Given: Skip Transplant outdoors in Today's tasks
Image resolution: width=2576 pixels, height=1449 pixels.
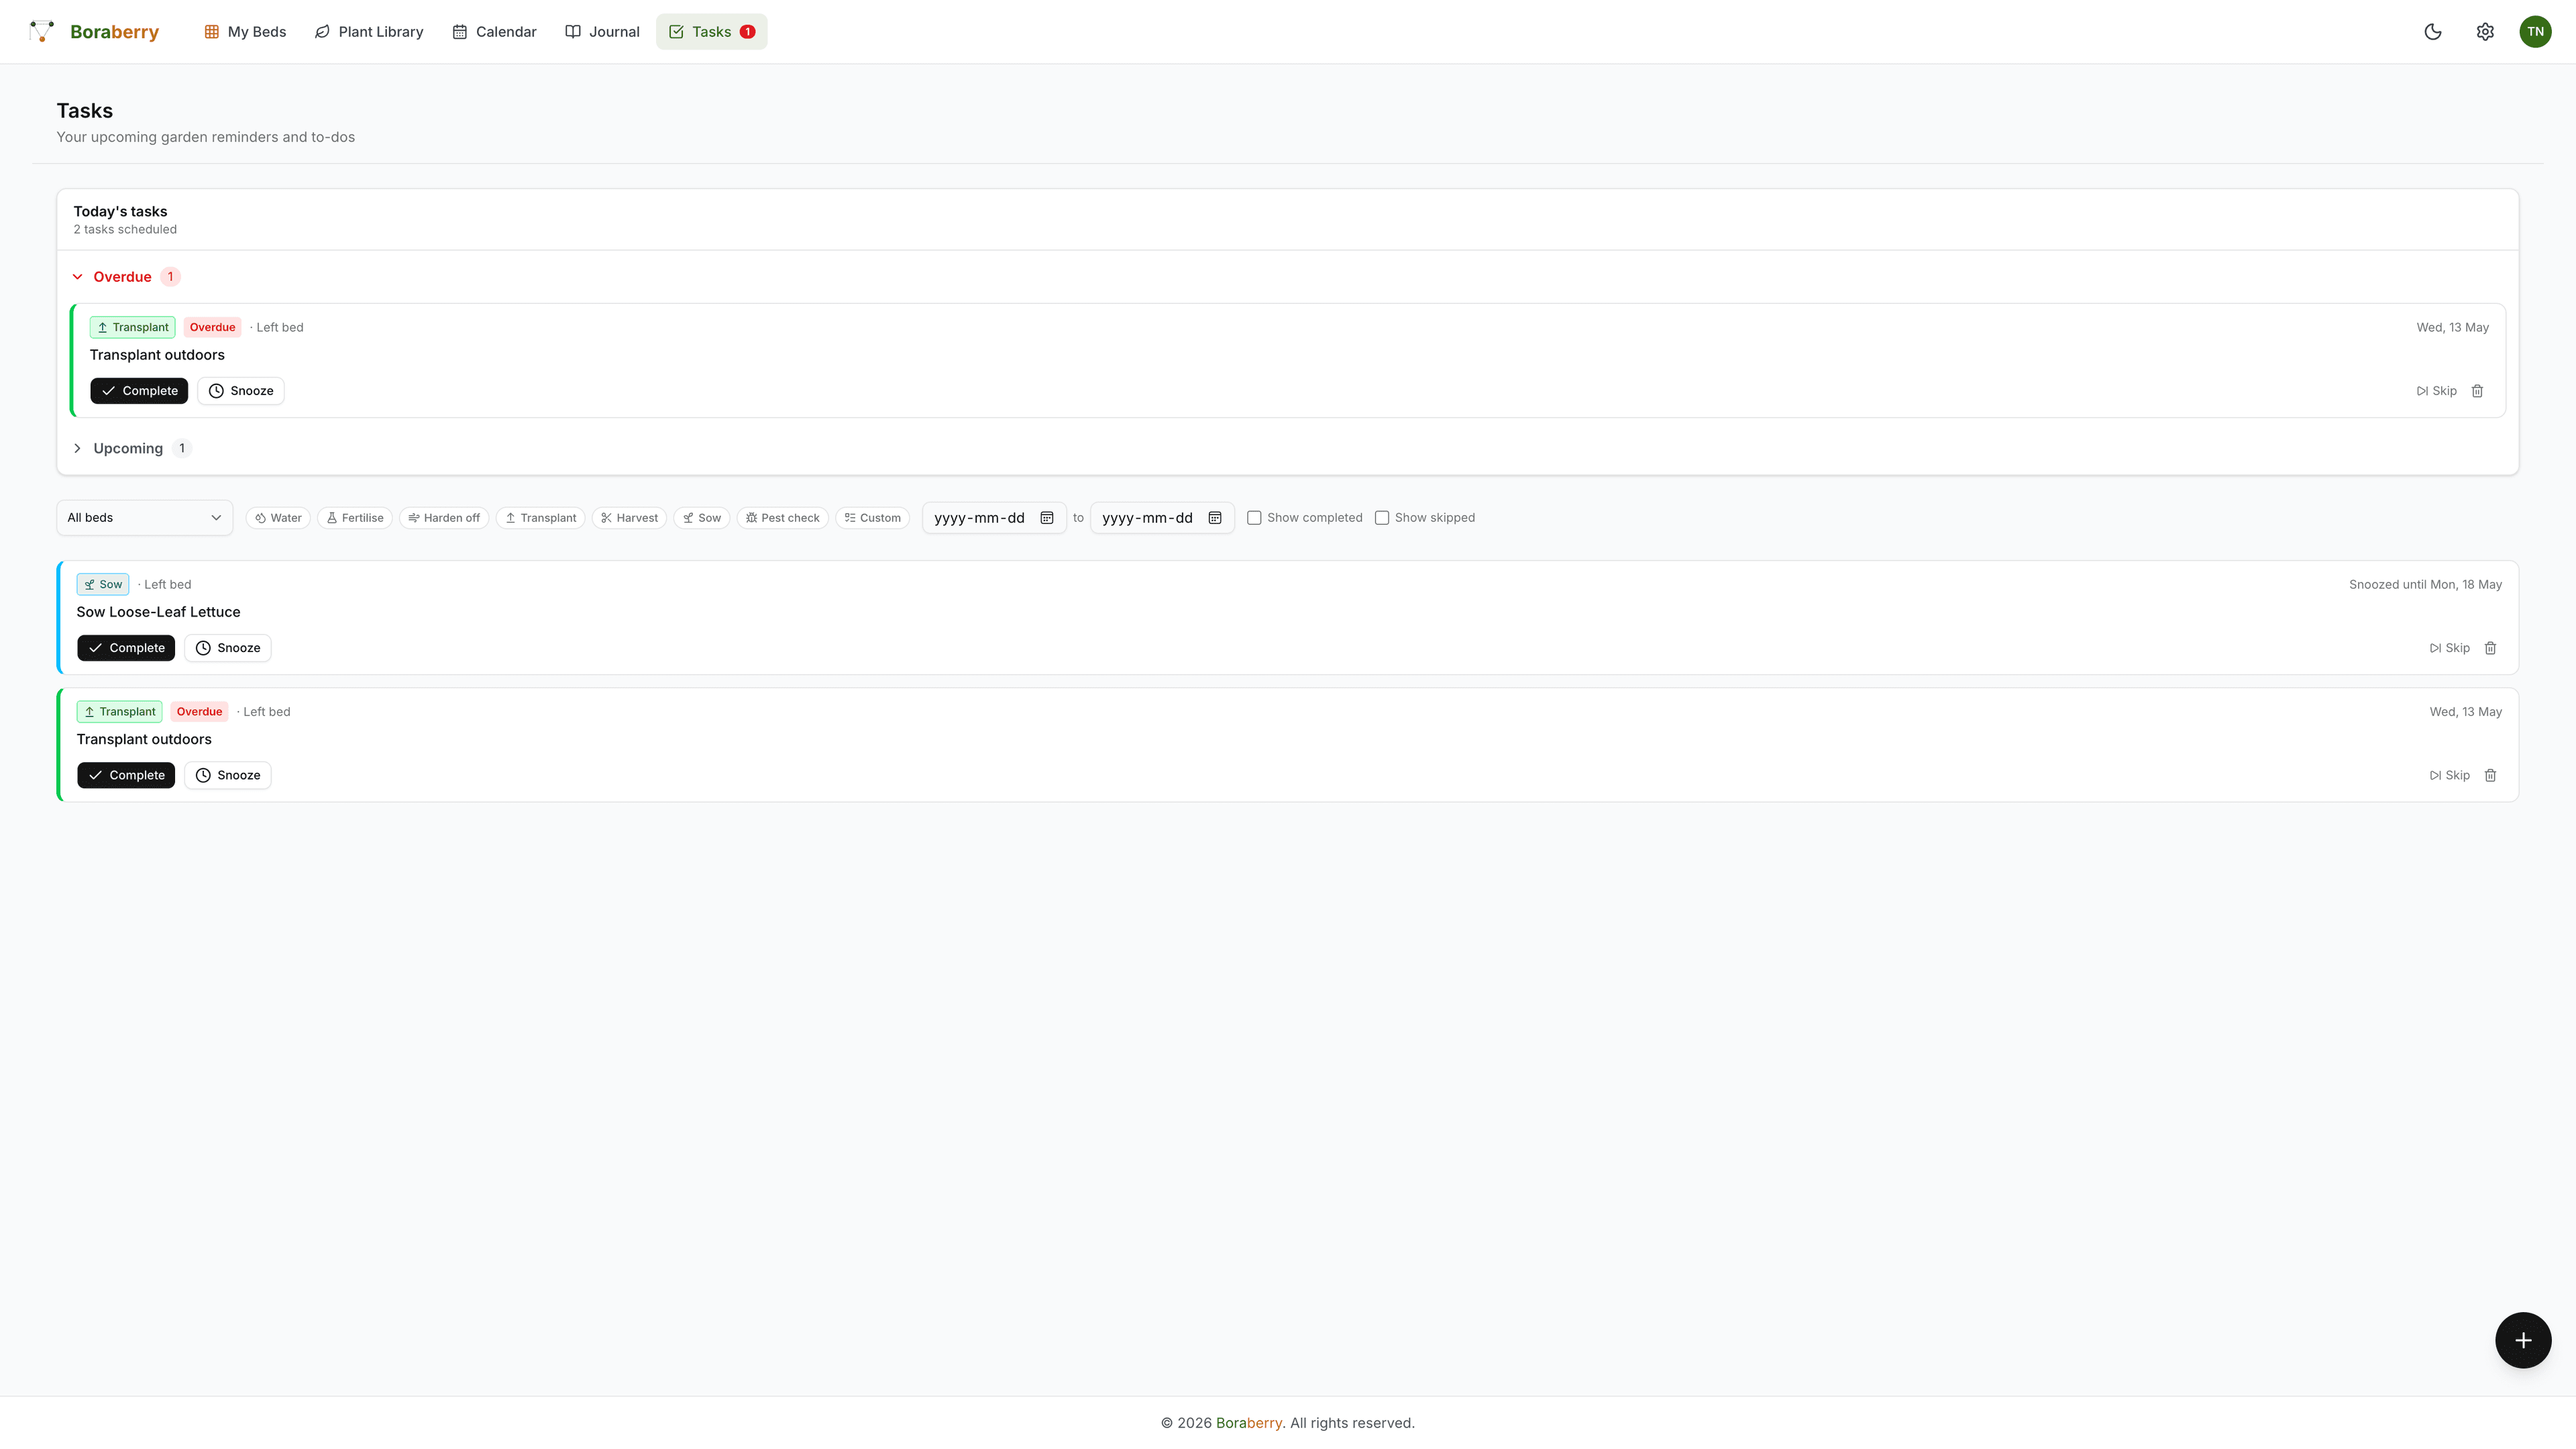Looking at the screenshot, I should click(x=2436, y=391).
